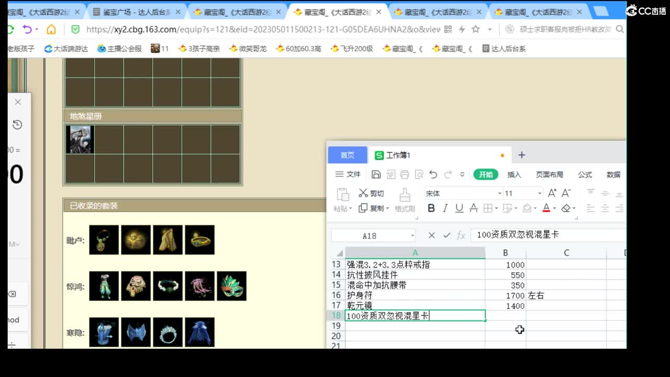Viewport: 670px width, 377px height.
Task: Click the 地煞星册 character card thumbnail
Action: [80, 139]
